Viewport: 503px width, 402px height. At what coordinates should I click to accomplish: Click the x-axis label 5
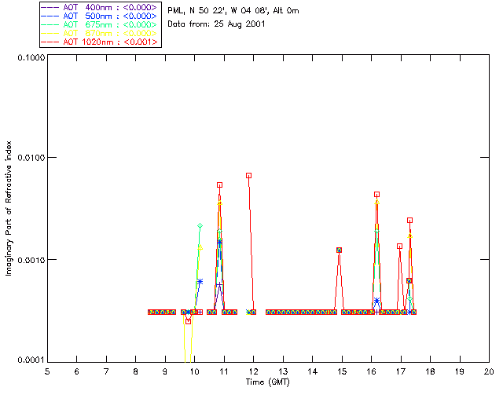tap(47, 371)
